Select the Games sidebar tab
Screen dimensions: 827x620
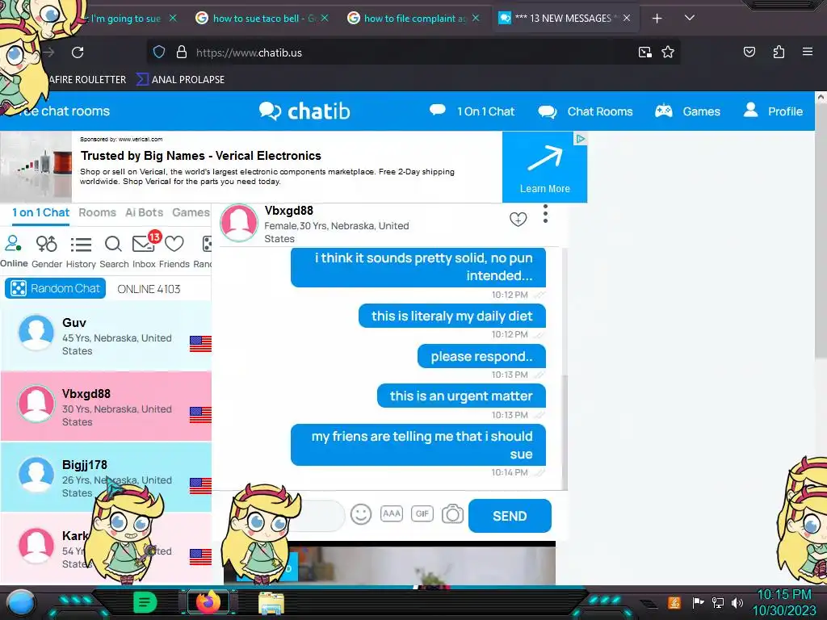(x=191, y=212)
